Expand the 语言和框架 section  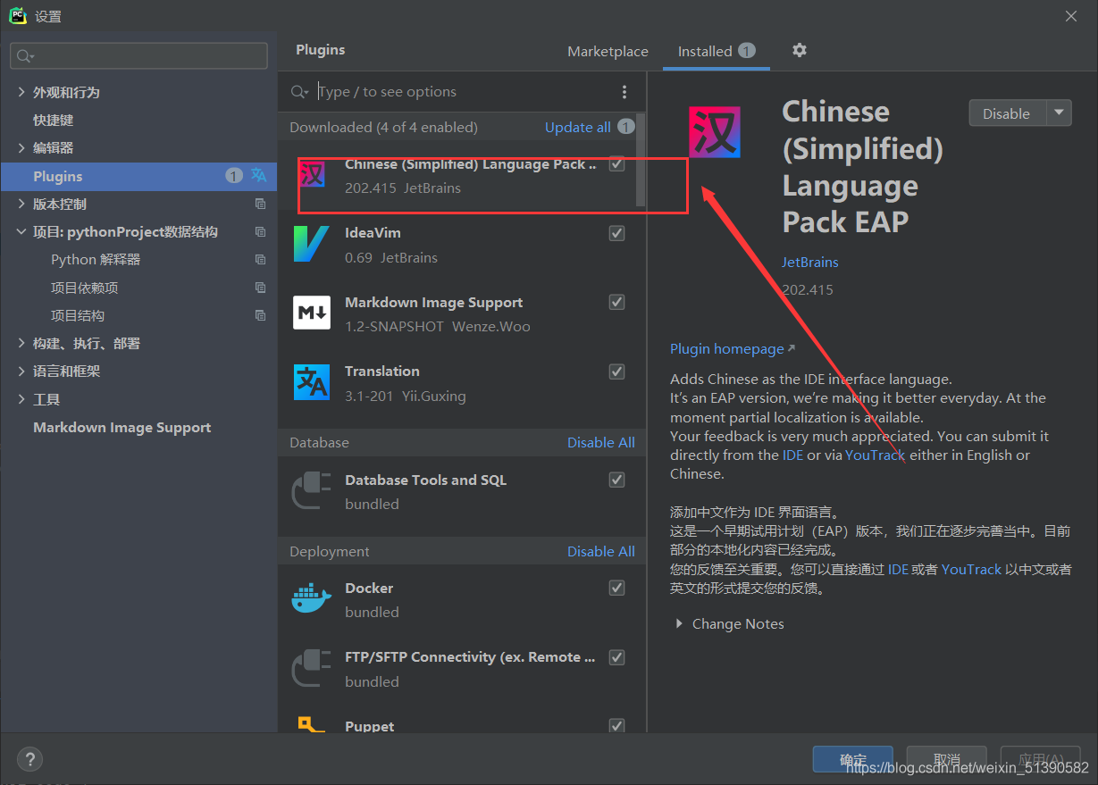[x=21, y=371]
